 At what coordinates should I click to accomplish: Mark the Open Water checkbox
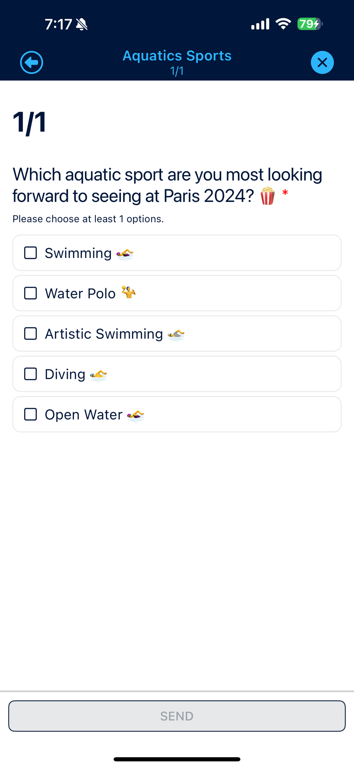[31, 414]
